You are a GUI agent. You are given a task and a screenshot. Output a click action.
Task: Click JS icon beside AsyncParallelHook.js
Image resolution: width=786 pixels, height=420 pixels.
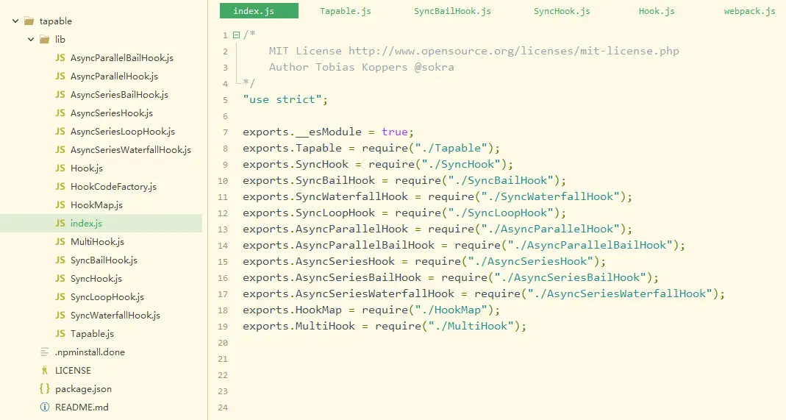coord(60,76)
